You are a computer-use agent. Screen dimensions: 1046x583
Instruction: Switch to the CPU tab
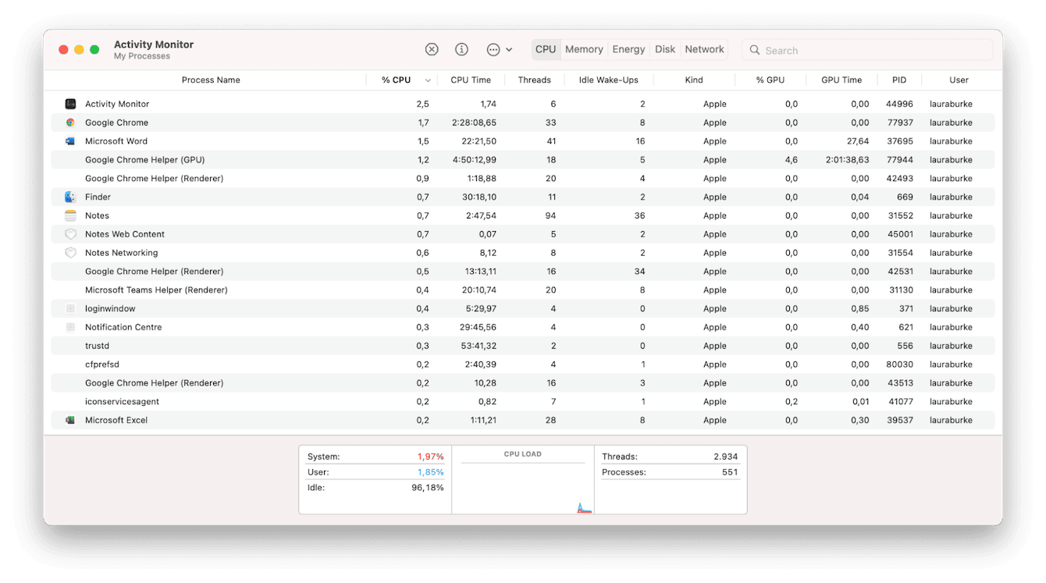(546, 49)
